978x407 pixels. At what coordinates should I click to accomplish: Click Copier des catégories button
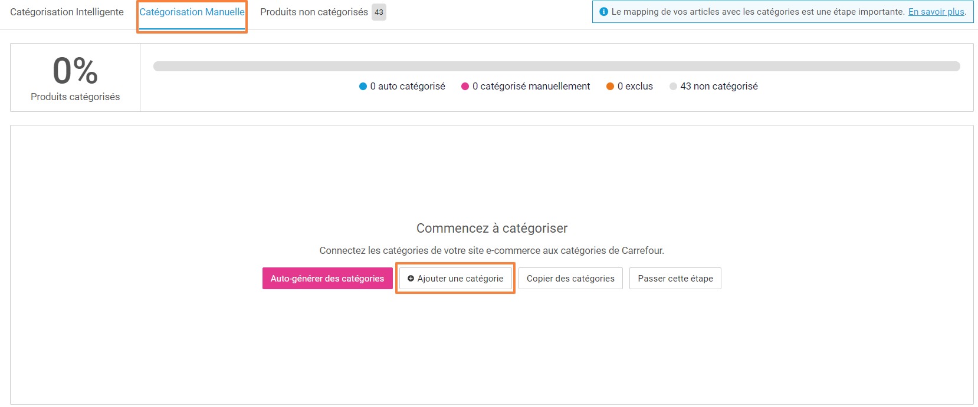point(570,279)
